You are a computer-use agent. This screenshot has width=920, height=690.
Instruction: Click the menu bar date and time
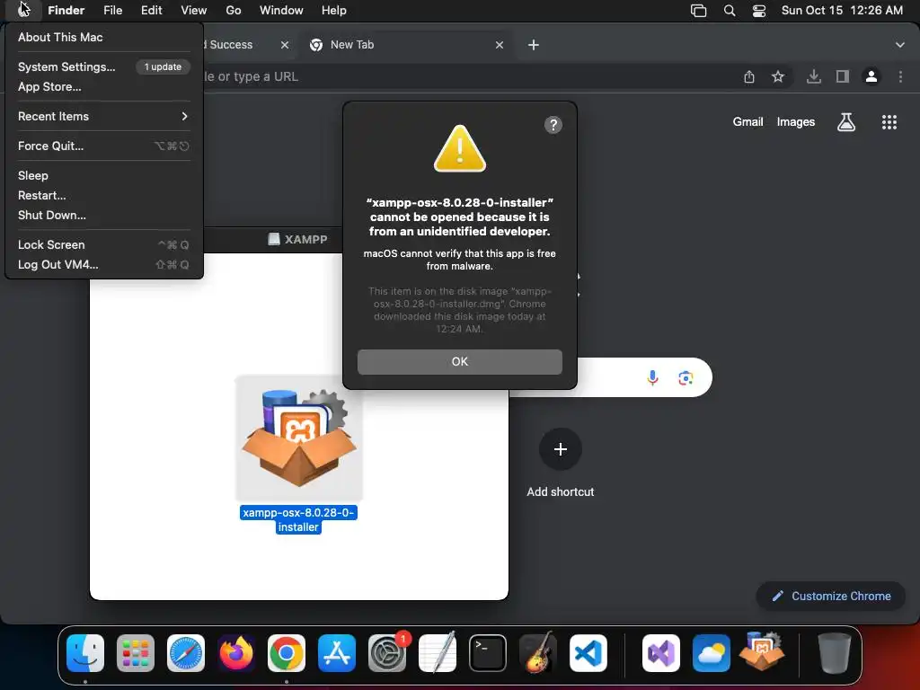point(842,11)
